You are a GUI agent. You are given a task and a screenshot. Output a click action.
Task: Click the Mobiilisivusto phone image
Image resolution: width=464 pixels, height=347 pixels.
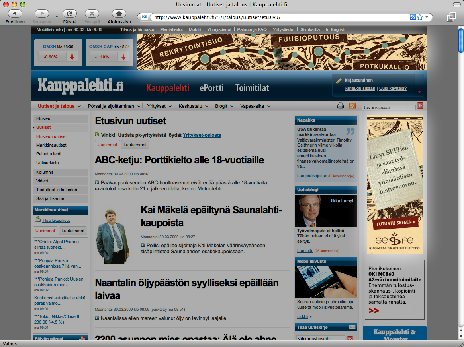(x=326, y=282)
